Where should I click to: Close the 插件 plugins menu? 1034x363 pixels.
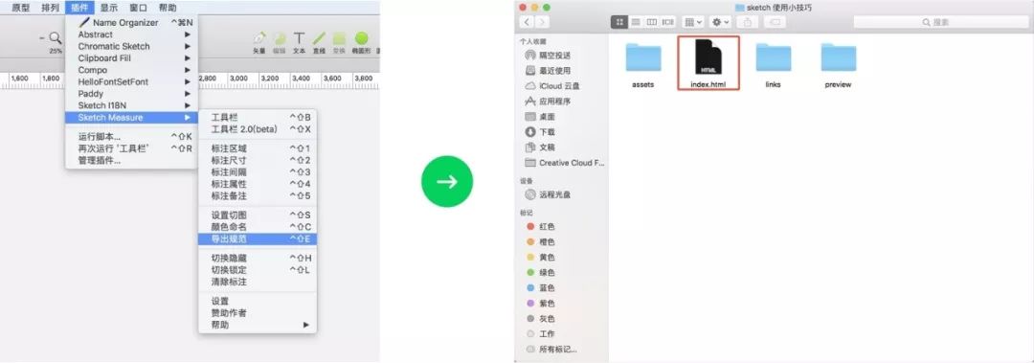pos(79,8)
